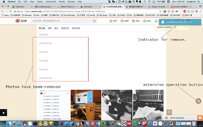This screenshot has height=127, width=203.
Task: Switch to the iconfont tab
Action: 181,7
